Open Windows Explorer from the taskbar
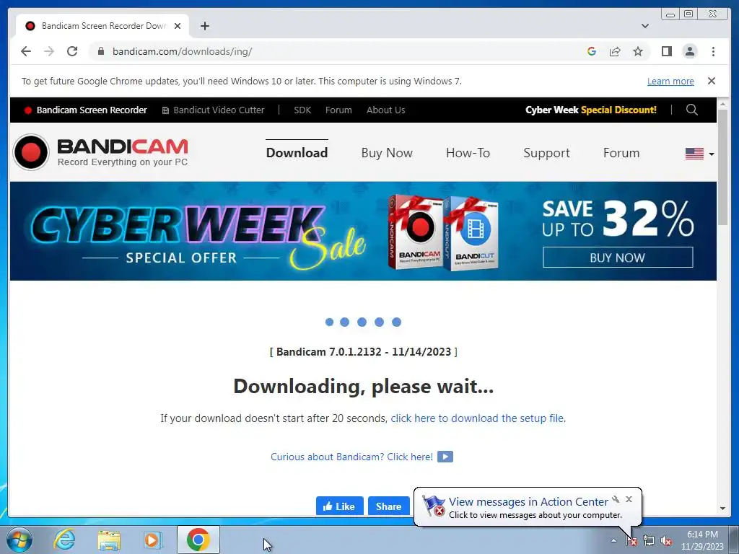Viewport: 739px width, 554px height. pyautogui.click(x=109, y=540)
